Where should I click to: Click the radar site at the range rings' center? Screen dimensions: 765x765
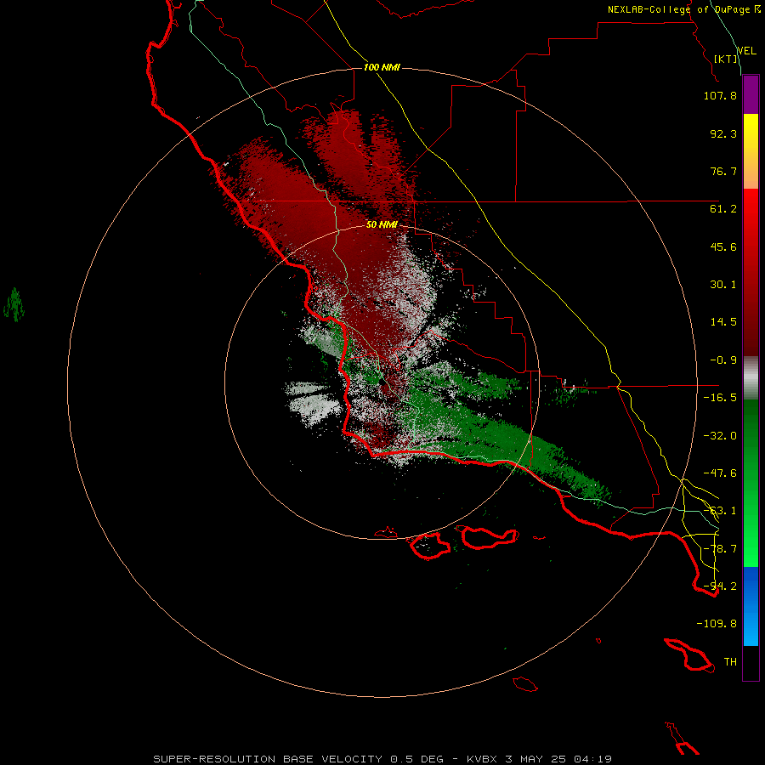click(x=382, y=383)
